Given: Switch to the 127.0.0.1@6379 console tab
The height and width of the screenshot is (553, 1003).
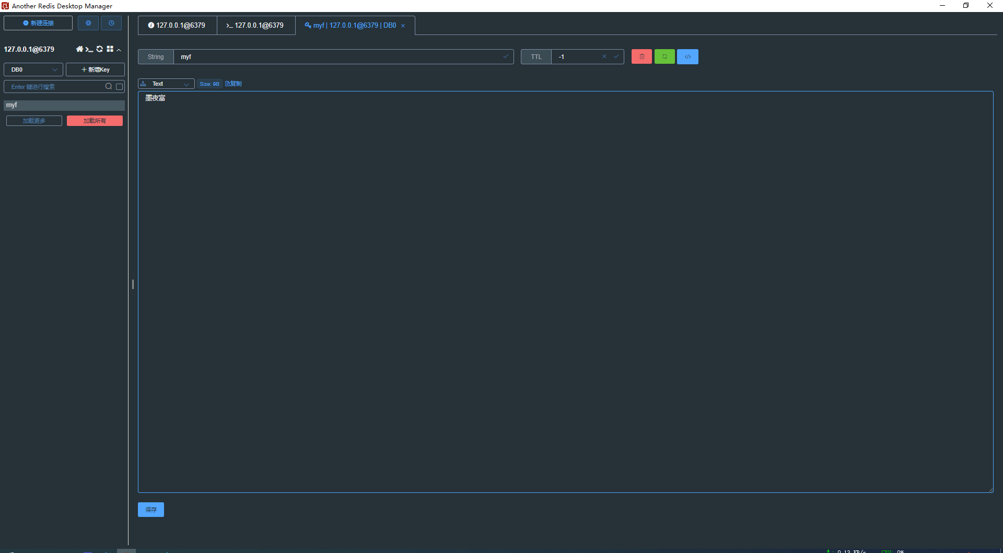Looking at the screenshot, I should 255,25.
